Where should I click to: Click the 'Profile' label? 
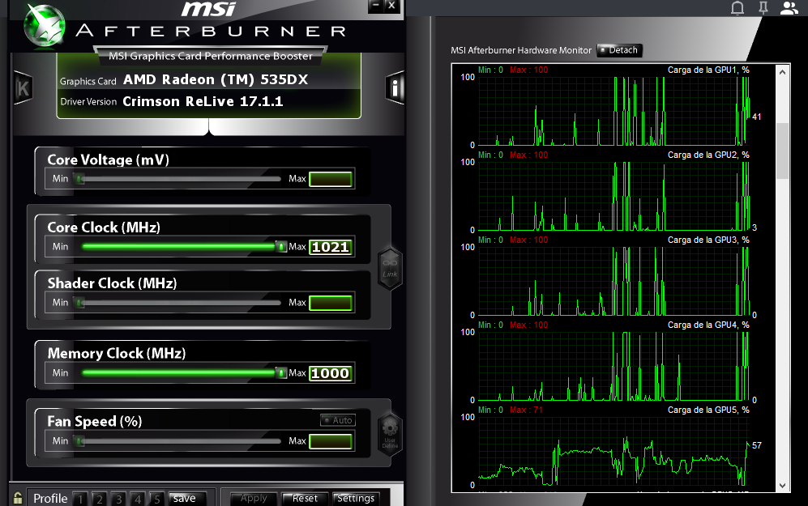(50, 498)
